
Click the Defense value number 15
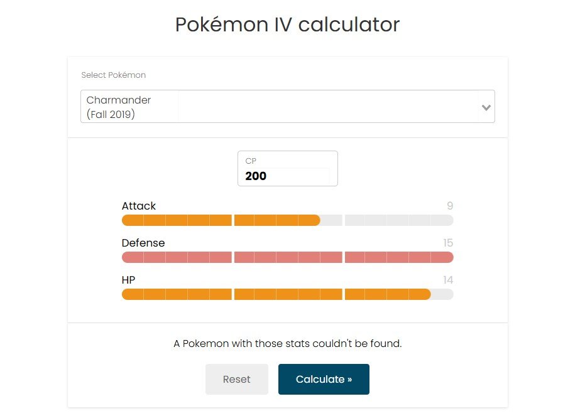tap(447, 243)
